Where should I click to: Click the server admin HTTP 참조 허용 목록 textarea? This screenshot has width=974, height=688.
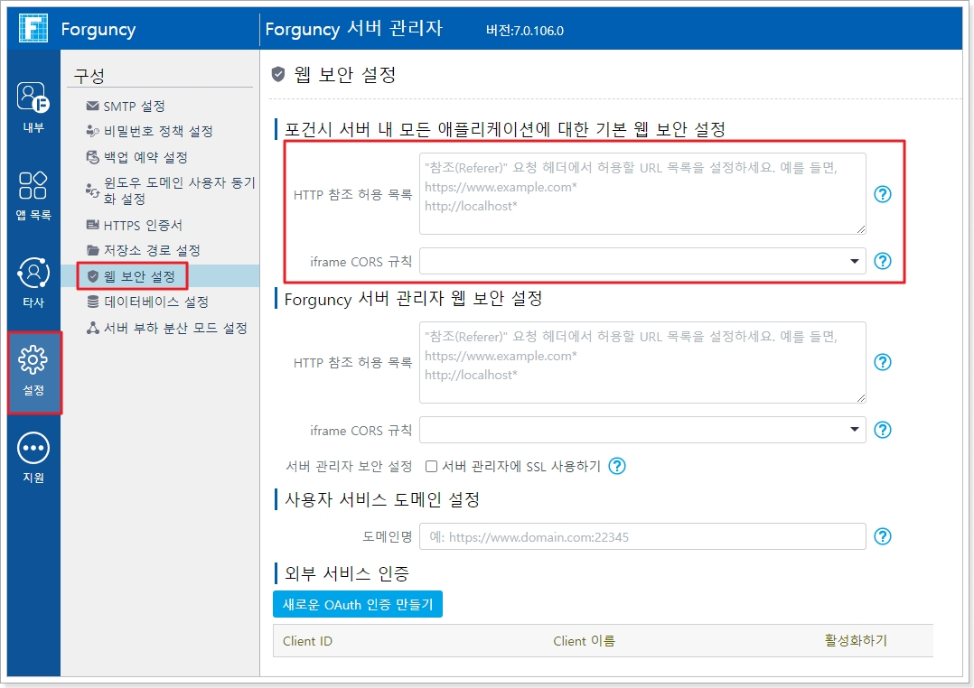[x=642, y=362]
